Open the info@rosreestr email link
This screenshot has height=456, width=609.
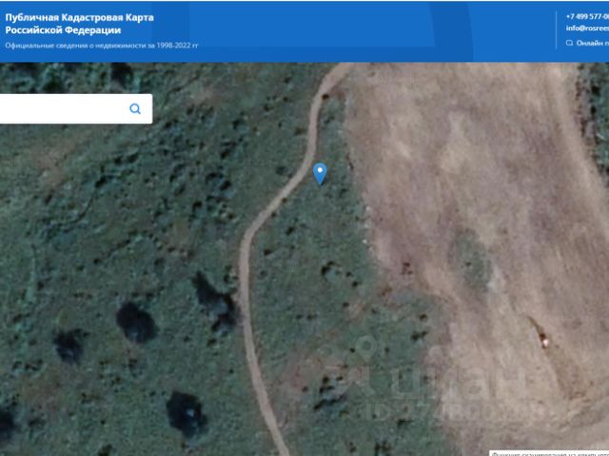point(587,28)
